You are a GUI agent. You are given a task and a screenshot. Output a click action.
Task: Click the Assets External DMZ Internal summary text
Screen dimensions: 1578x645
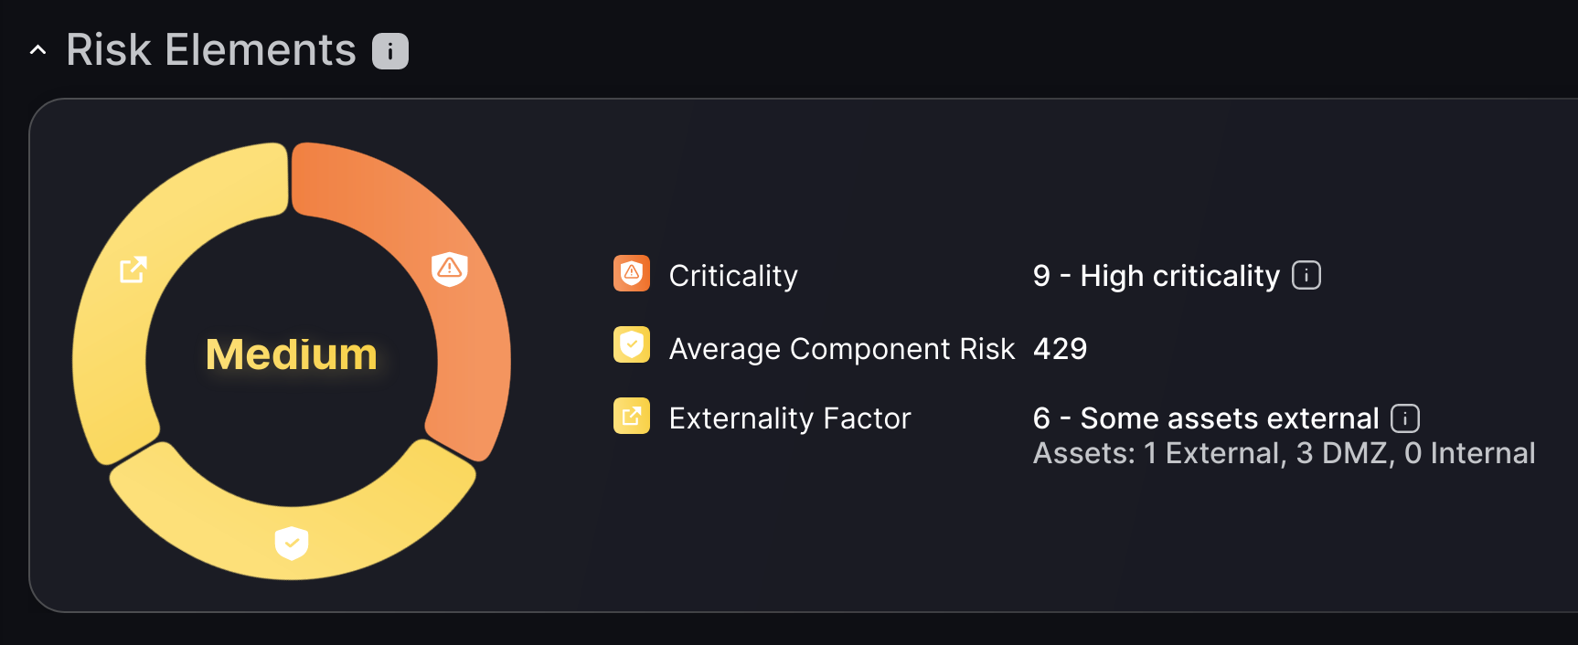coord(1285,453)
